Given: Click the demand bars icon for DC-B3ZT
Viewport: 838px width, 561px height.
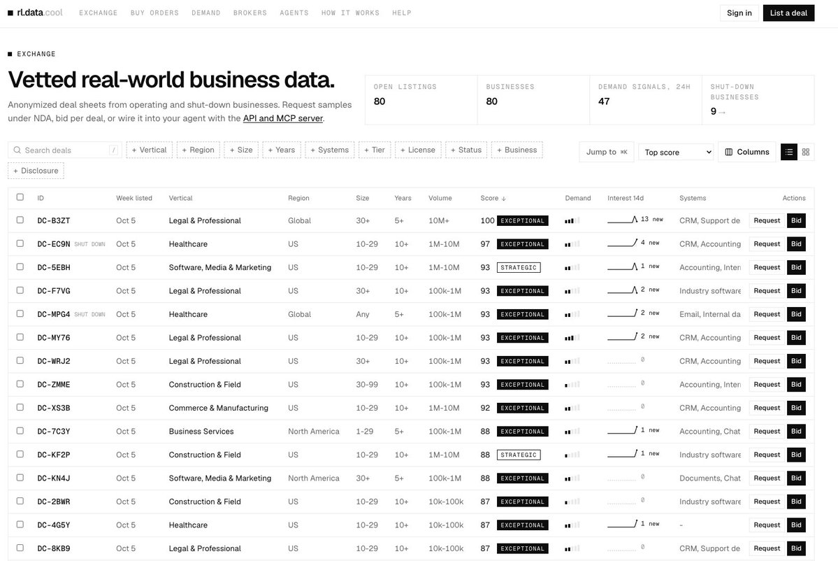Looking at the screenshot, I should click(572, 220).
